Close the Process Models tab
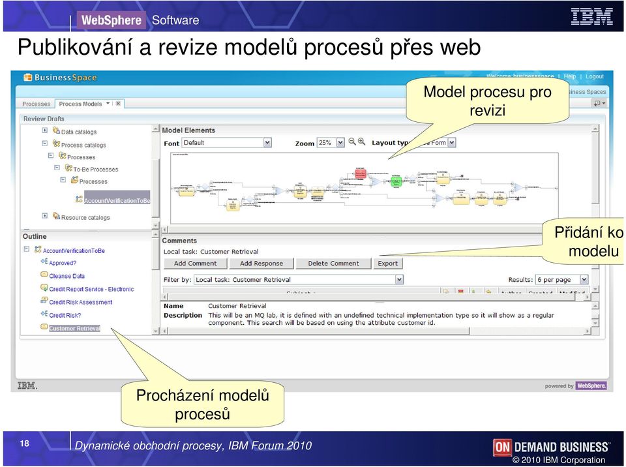The height and width of the screenshot is (467, 626). pos(118,104)
